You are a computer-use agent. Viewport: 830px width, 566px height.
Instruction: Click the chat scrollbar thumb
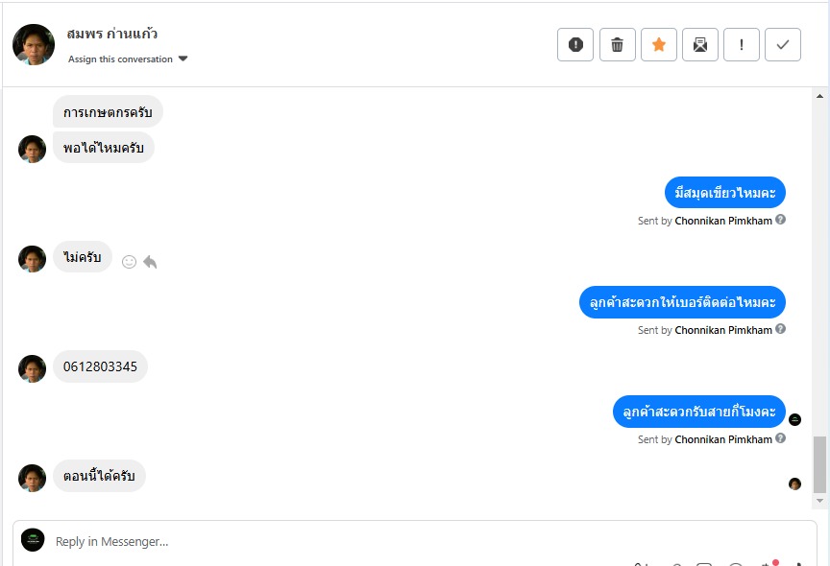point(819,464)
